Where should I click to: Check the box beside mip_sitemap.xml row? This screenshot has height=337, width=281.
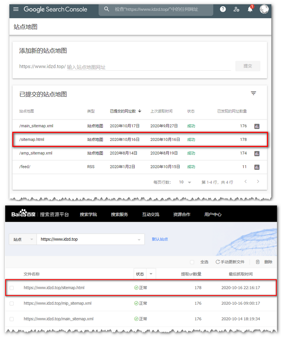tap(12, 303)
